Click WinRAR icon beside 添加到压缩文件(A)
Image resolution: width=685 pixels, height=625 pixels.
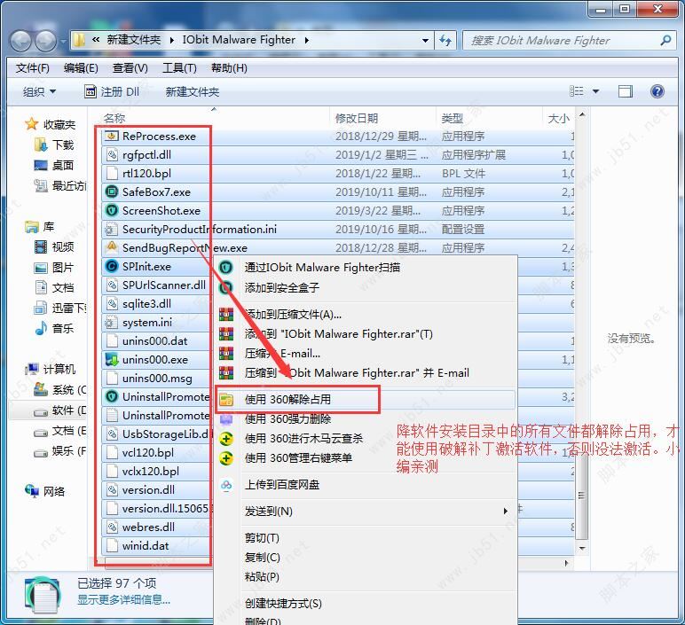tap(226, 314)
